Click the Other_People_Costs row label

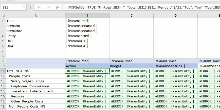click(x=36, y=101)
